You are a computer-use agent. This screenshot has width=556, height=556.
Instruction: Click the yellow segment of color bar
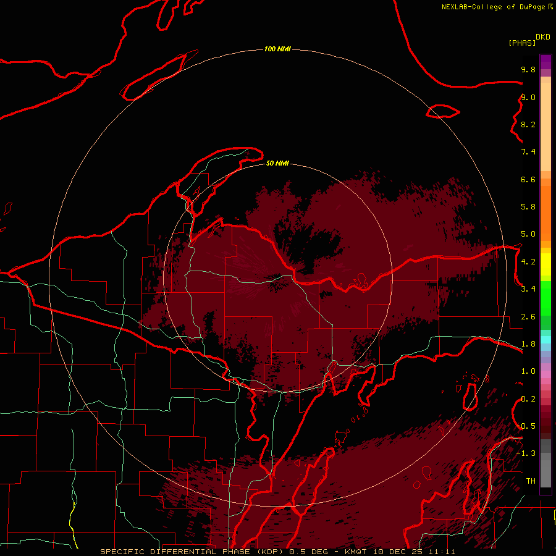click(545, 264)
